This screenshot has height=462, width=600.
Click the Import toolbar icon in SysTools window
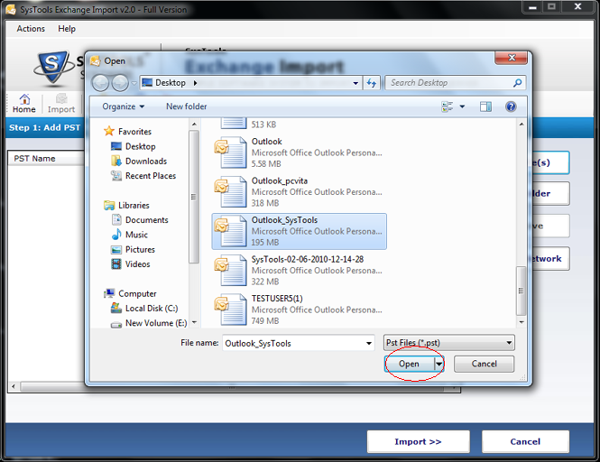61,98
